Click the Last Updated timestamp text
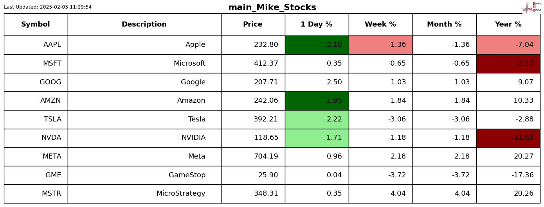The width and height of the screenshot is (544, 207). [48, 7]
